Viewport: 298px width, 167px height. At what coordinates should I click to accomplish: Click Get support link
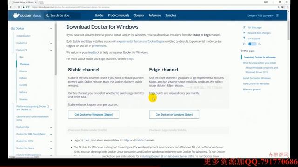click(253, 39)
